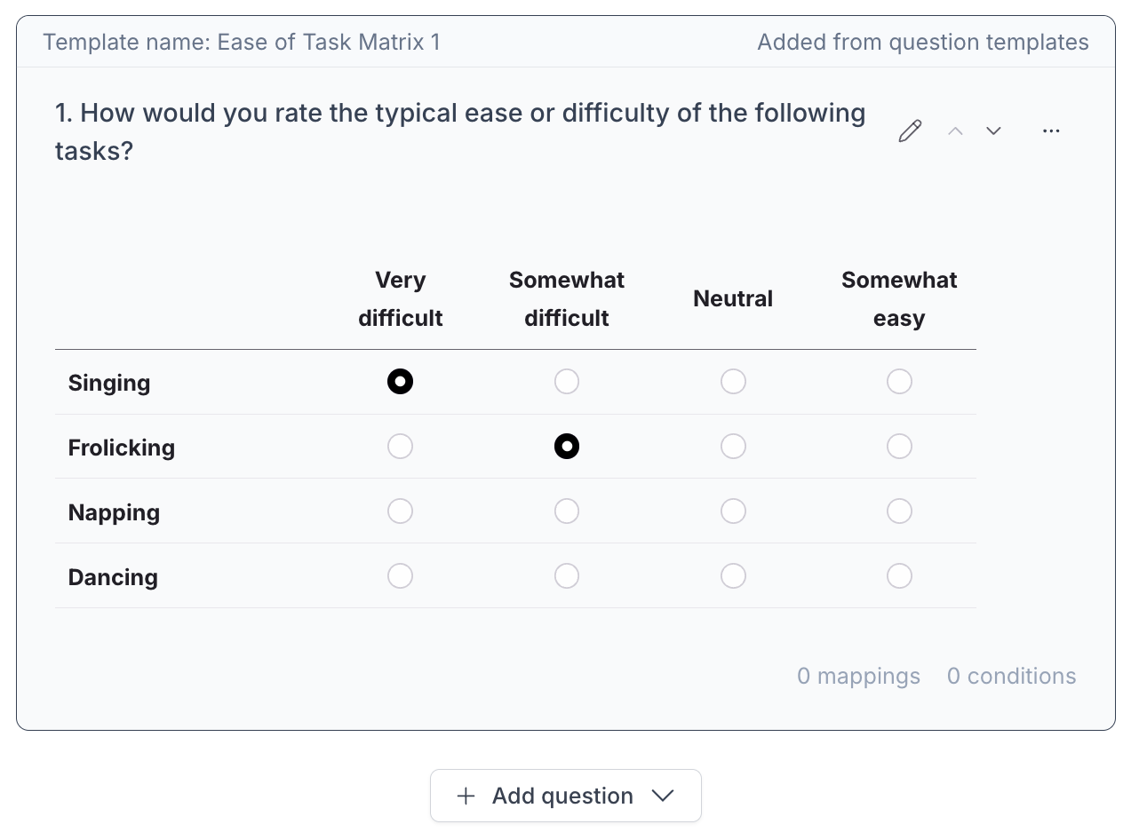The height and width of the screenshot is (840, 1139).
Task: Pick Somewhat difficult for Dancing
Action: click(x=567, y=576)
